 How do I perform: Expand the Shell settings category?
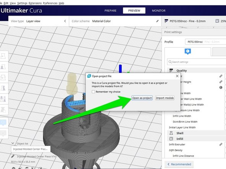[x=197, y=133]
